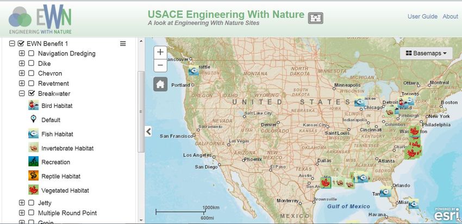462x224 pixels.
Task: Click the Reptile Habitat legend icon
Action: (x=34, y=176)
